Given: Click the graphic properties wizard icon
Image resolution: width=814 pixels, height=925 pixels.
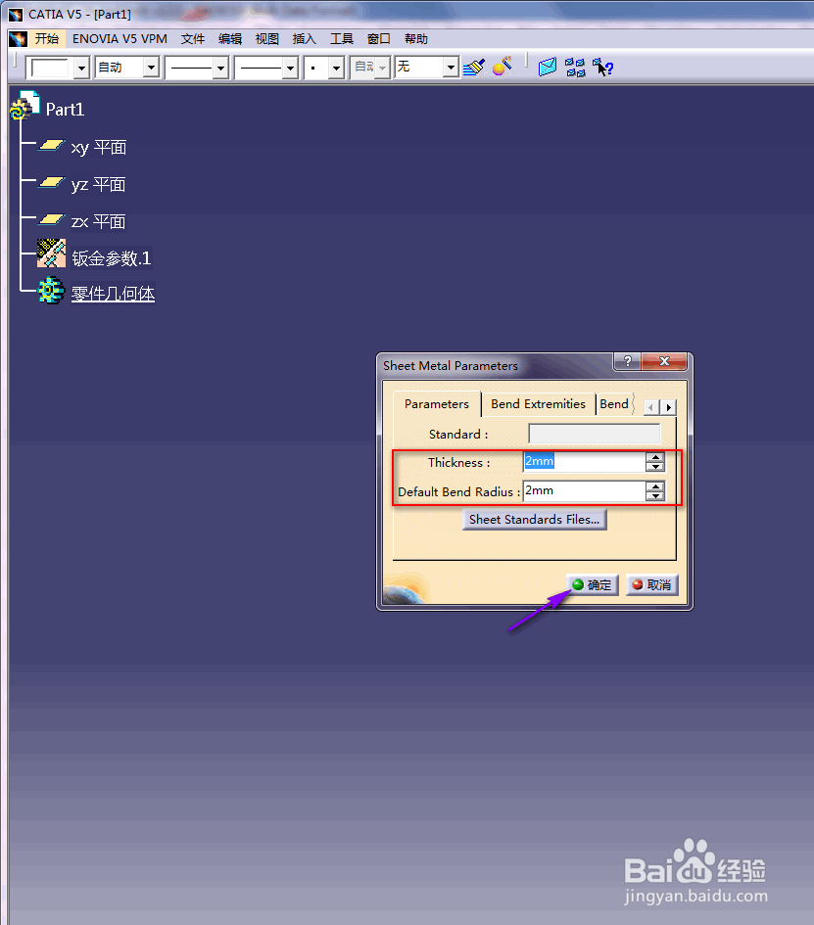Looking at the screenshot, I should click(503, 67).
